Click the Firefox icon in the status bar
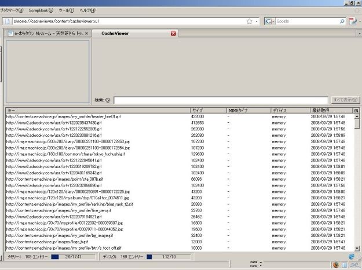Viewport: 362px width, 270px height. click(x=335, y=265)
